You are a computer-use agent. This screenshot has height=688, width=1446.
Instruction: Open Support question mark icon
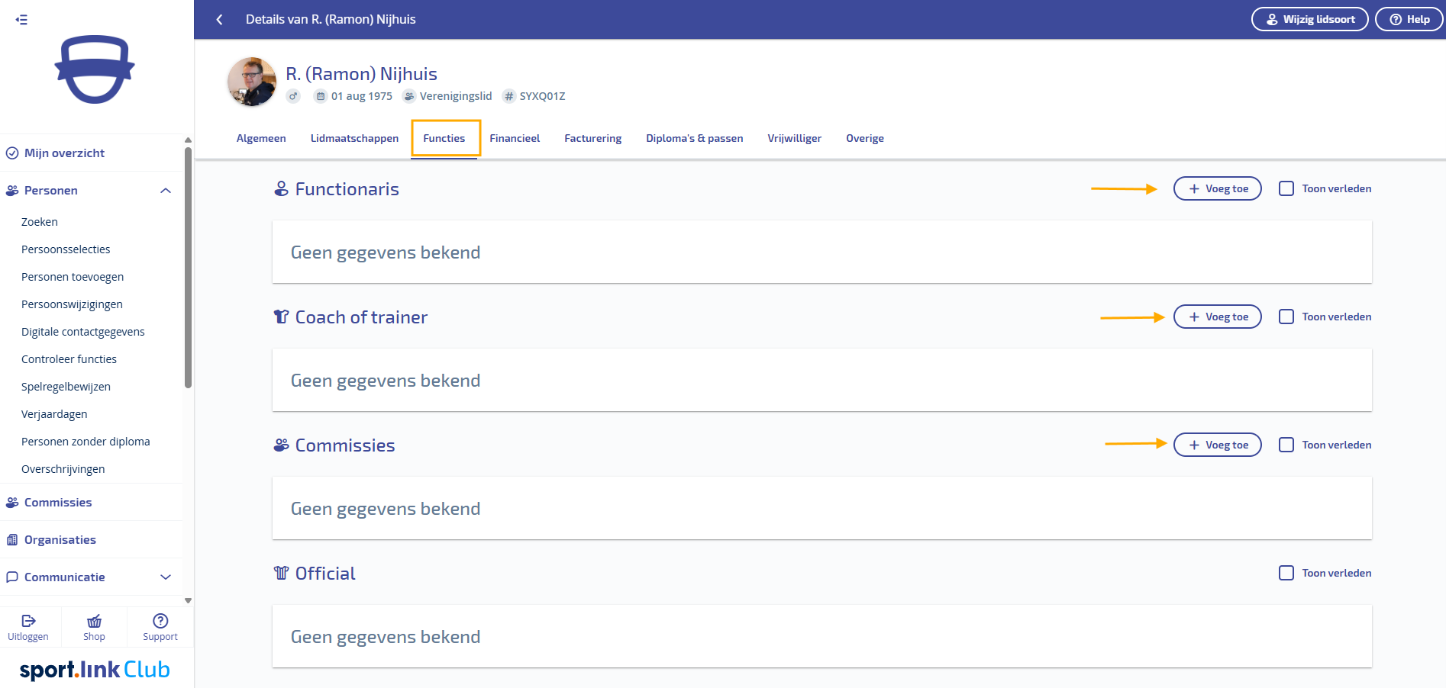pyautogui.click(x=160, y=621)
